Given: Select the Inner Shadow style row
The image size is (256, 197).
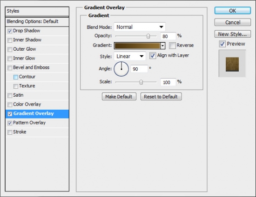Looking at the screenshot, I should pos(37,40).
